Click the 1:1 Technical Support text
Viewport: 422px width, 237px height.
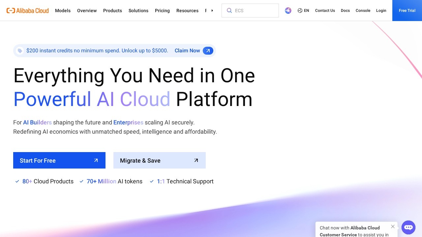coord(185,181)
